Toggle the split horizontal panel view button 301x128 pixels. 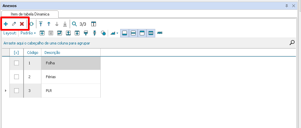(133, 33)
